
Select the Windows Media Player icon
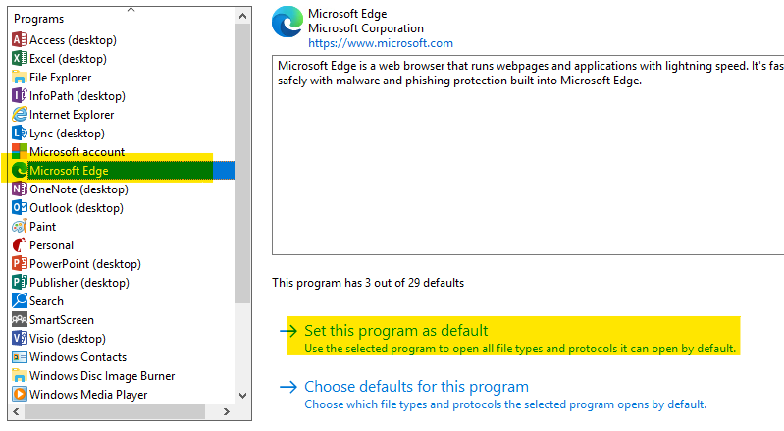(19, 395)
